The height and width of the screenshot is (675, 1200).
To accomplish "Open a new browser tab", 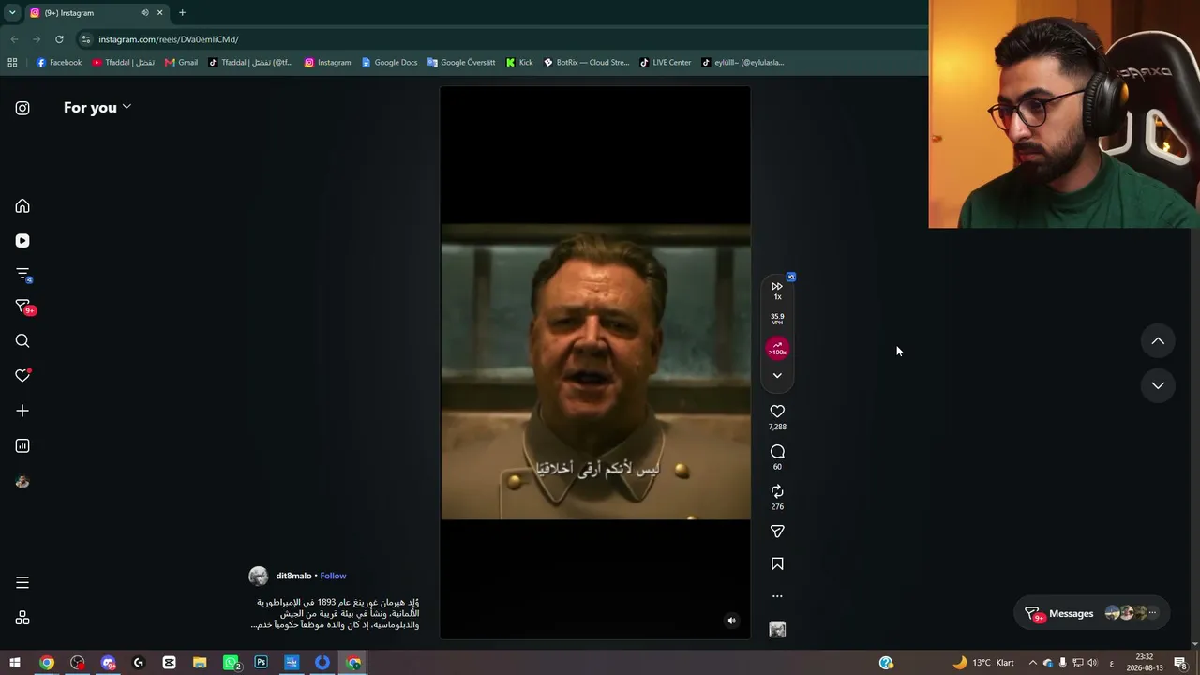I will [x=182, y=13].
